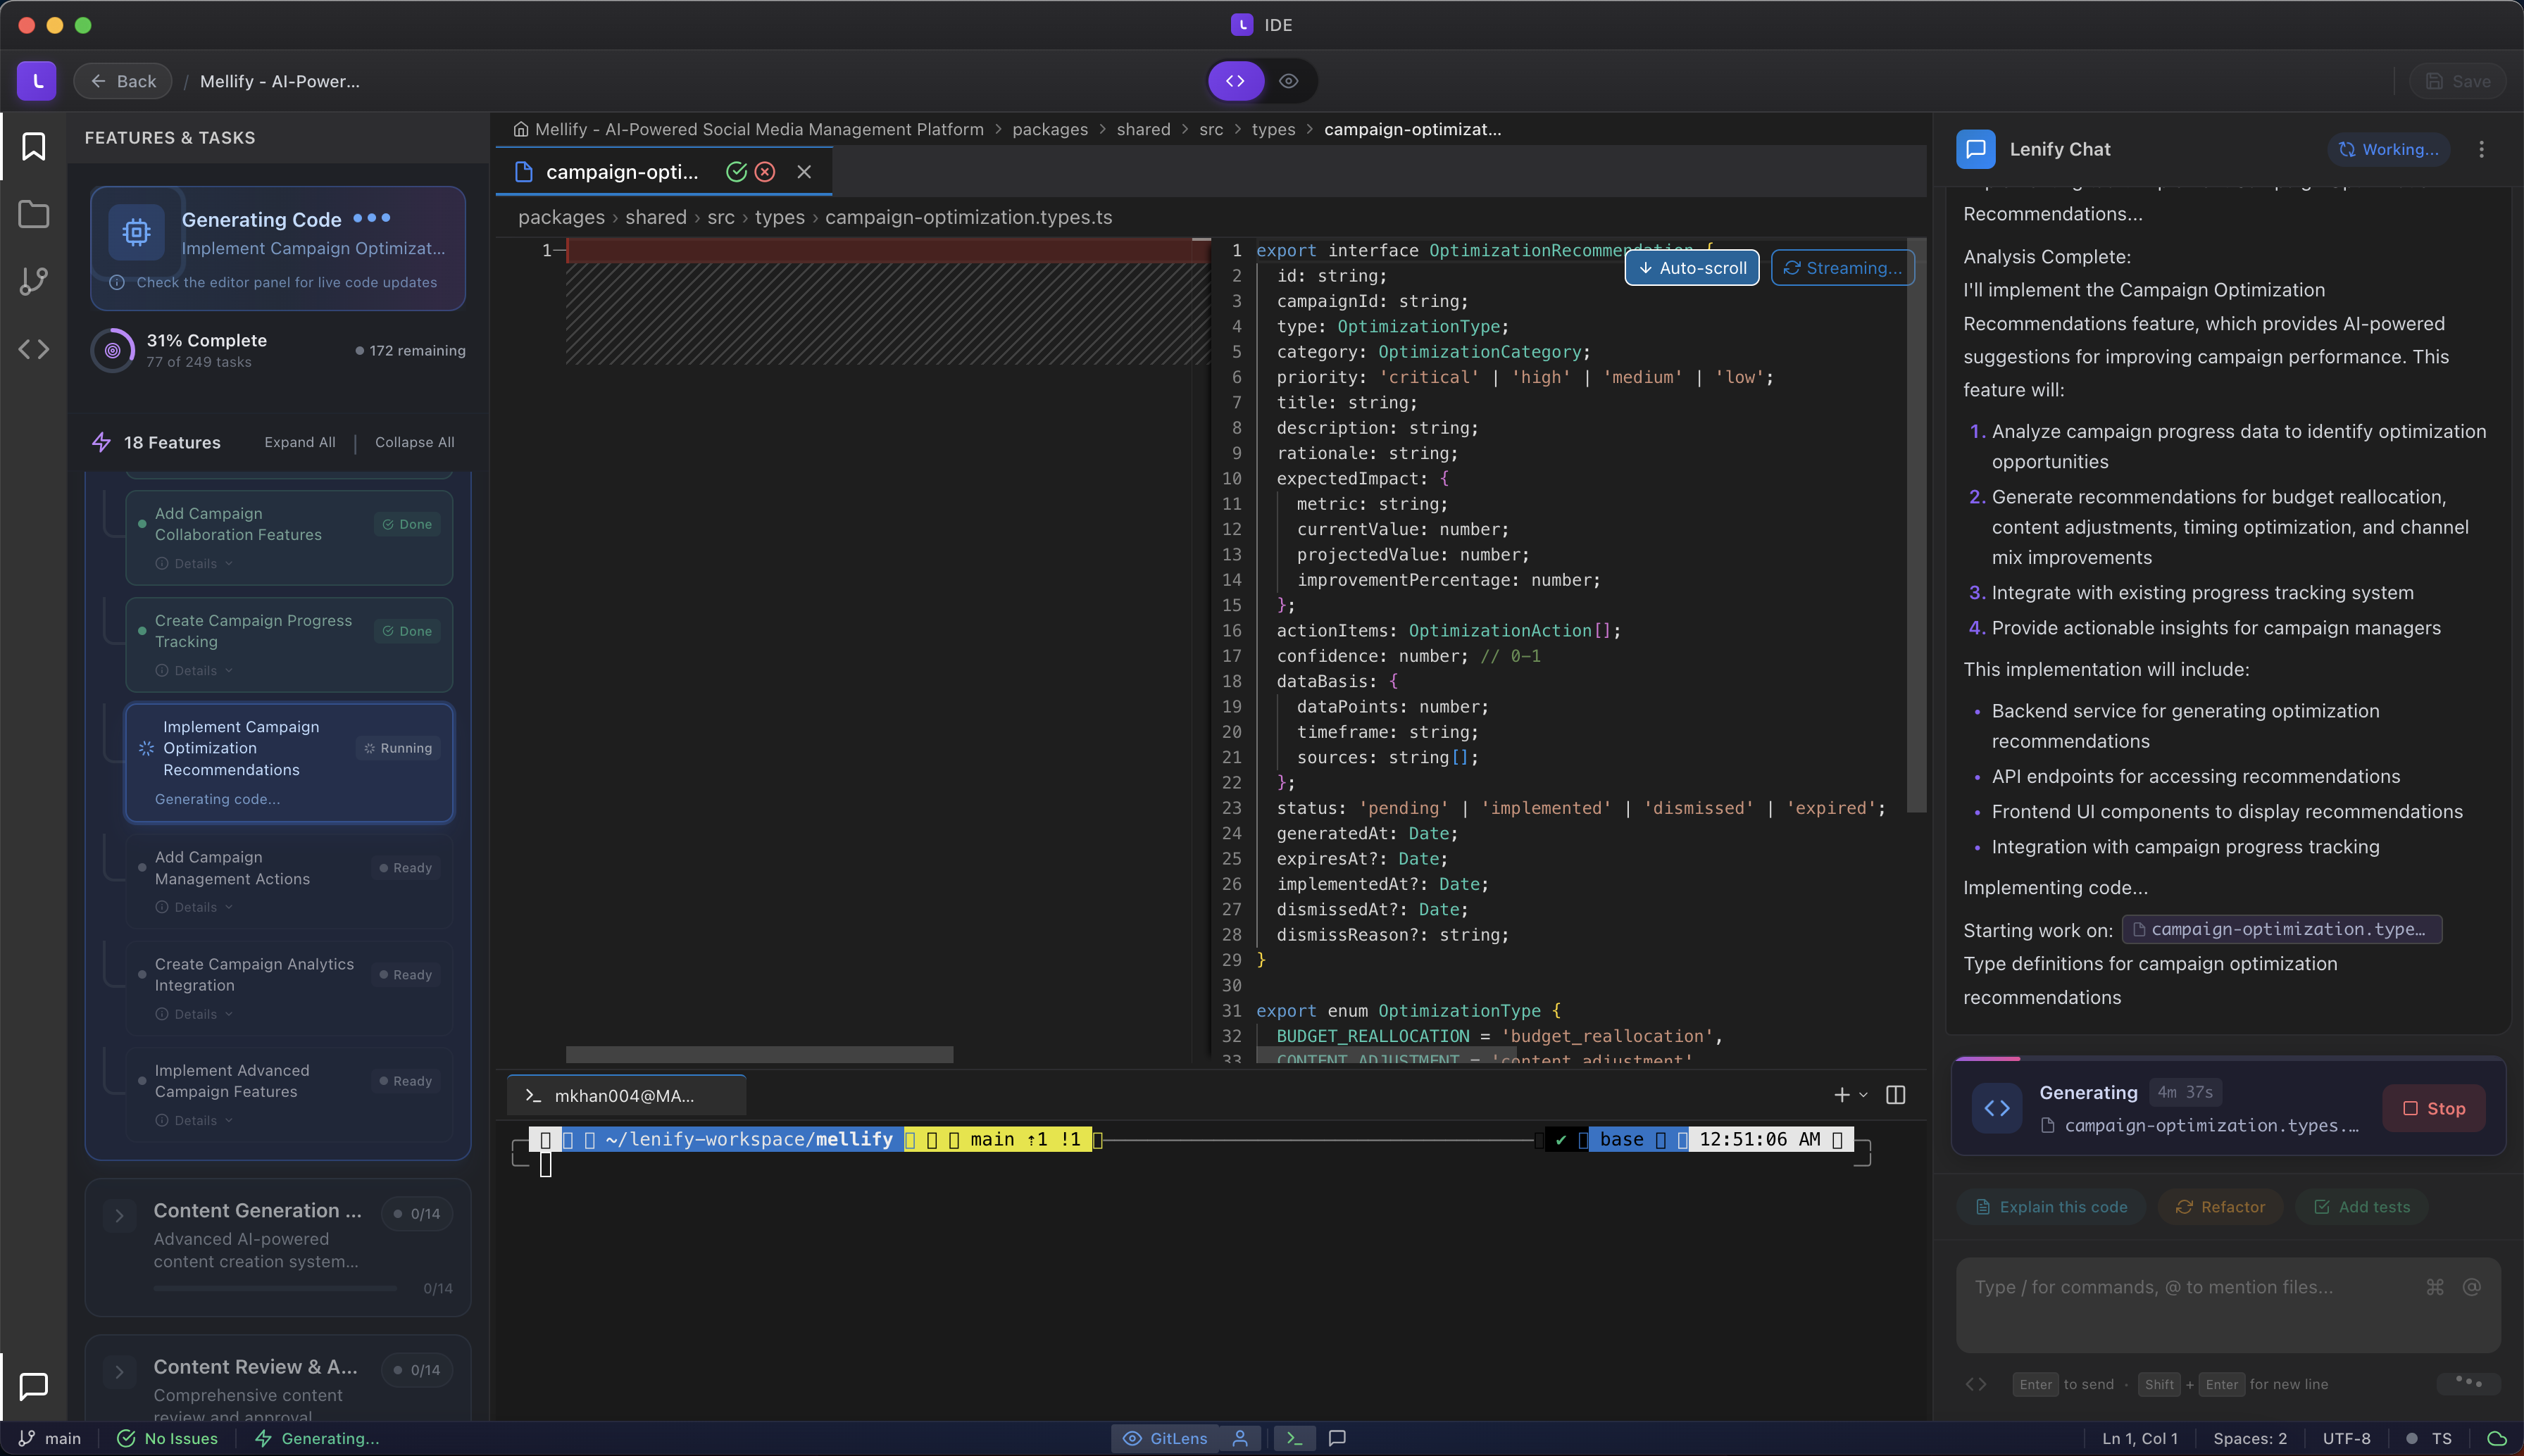Viewport: 2524px width, 1456px height.
Task: Select the campaign-opti... editor tab
Action: point(621,172)
